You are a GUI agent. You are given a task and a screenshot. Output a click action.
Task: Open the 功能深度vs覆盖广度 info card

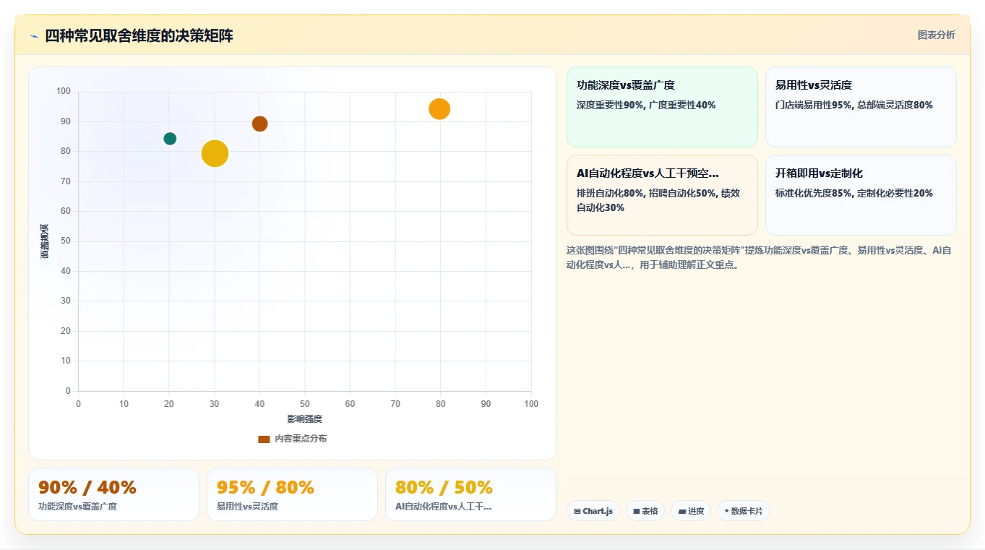(x=662, y=107)
